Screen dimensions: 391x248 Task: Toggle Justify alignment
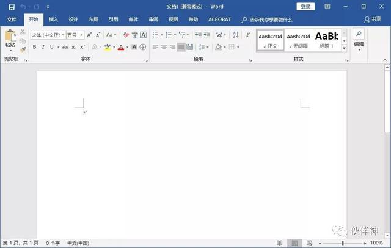[x=181, y=47]
